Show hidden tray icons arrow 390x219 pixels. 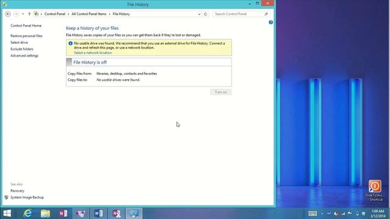322,214
